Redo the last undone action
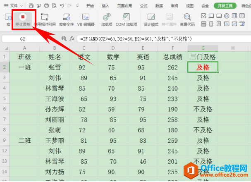Screen dimensions: 251x182 69,6
